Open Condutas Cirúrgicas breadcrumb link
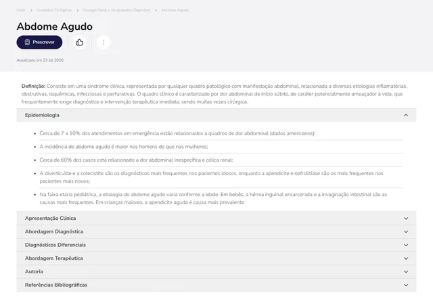The image size is (433, 301). pyautogui.click(x=54, y=10)
